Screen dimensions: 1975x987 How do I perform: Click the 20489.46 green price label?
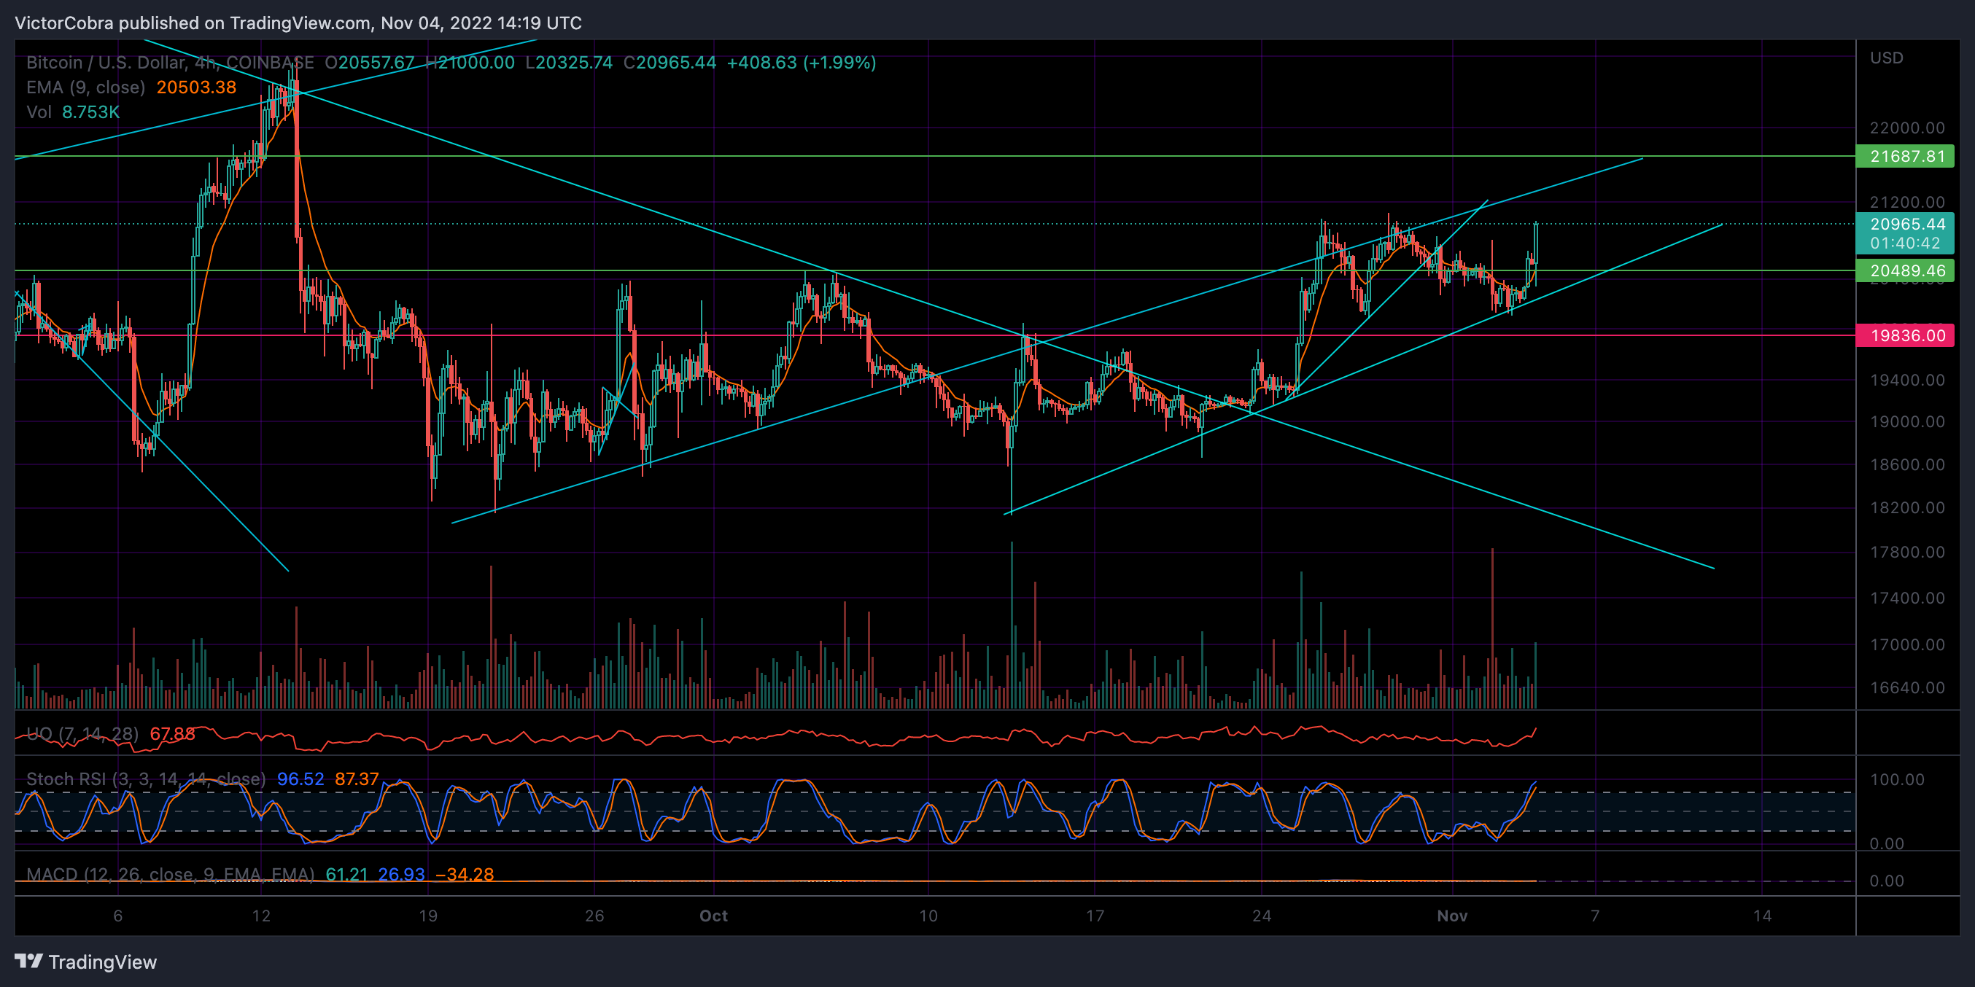tap(1904, 270)
